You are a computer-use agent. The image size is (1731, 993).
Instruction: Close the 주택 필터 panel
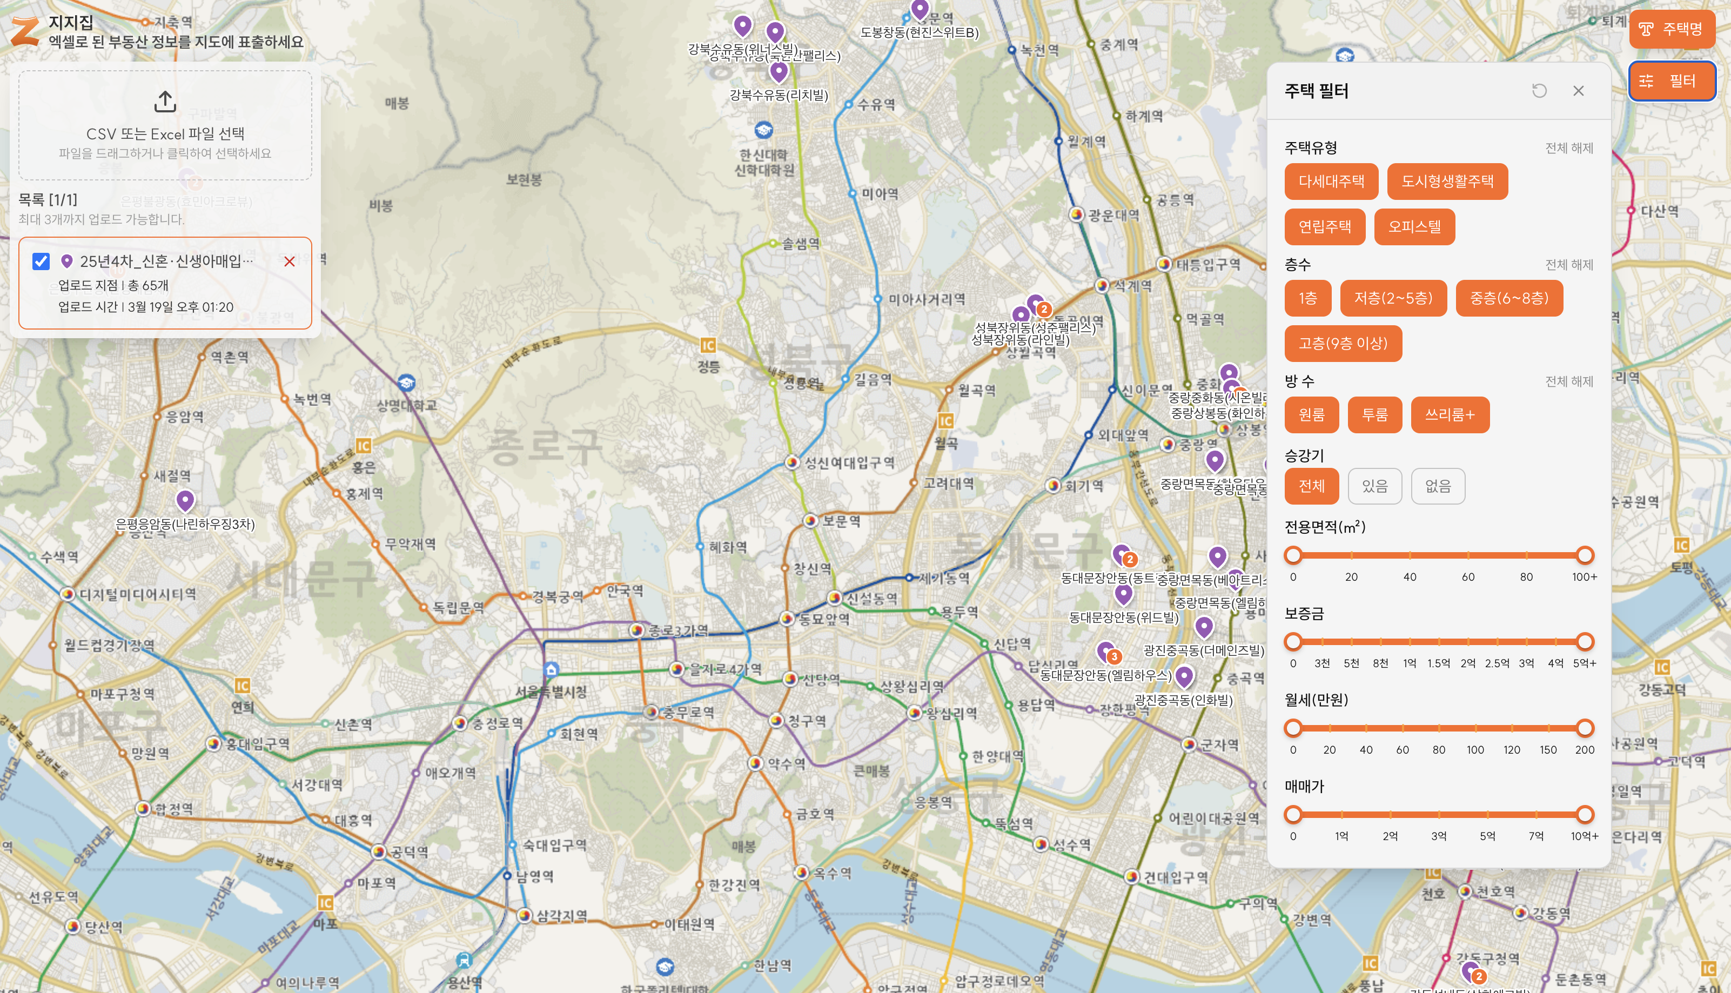(x=1578, y=91)
